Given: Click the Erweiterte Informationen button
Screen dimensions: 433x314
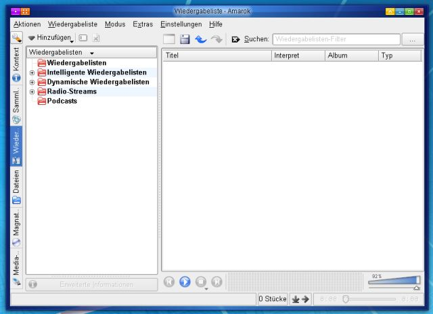Looking at the screenshot, I should pyautogui.click(x=92, y=284).
